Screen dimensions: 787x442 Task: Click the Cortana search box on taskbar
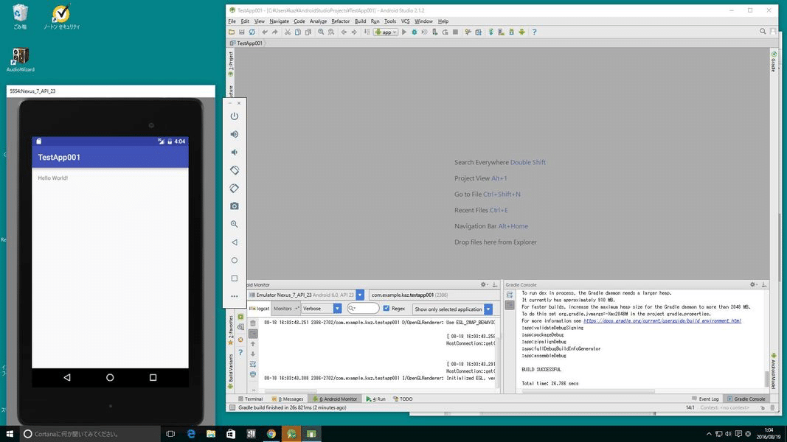[90, 434]
